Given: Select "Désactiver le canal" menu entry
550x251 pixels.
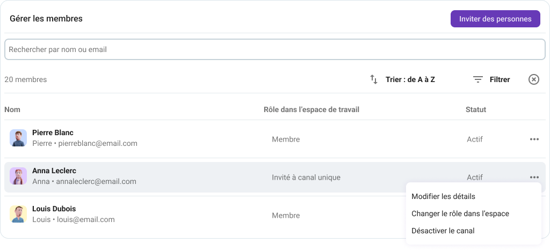Looking at the screenshot, I should click(443, 231).
